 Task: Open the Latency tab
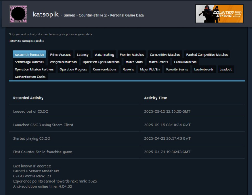click(x=83, y=54)
